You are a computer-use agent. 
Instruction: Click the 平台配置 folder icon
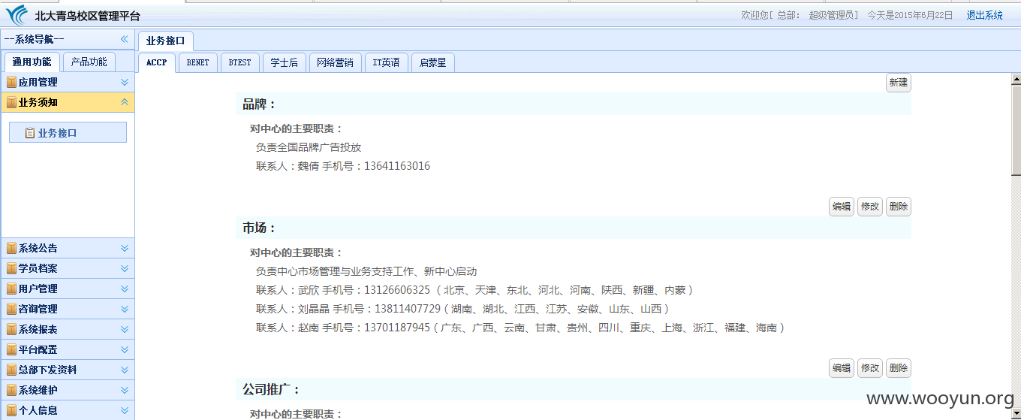pyautogui.click(x=11, y=349)
